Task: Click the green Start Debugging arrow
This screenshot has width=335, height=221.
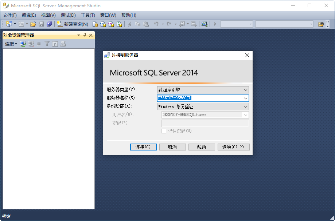Action: 215,24
